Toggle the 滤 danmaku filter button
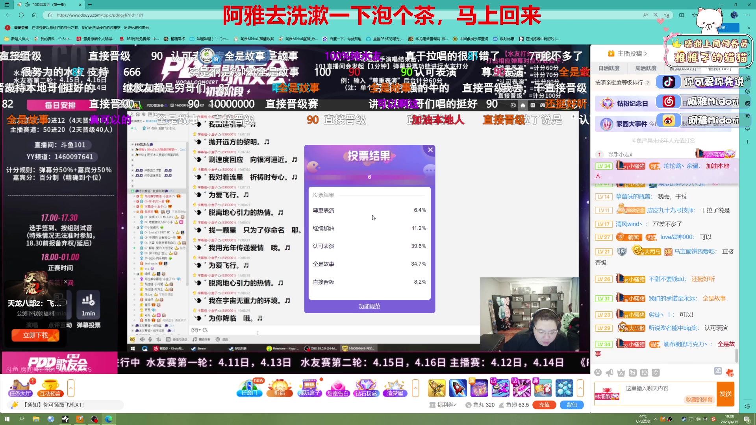The image size is (756, 425). coord(718,371)
